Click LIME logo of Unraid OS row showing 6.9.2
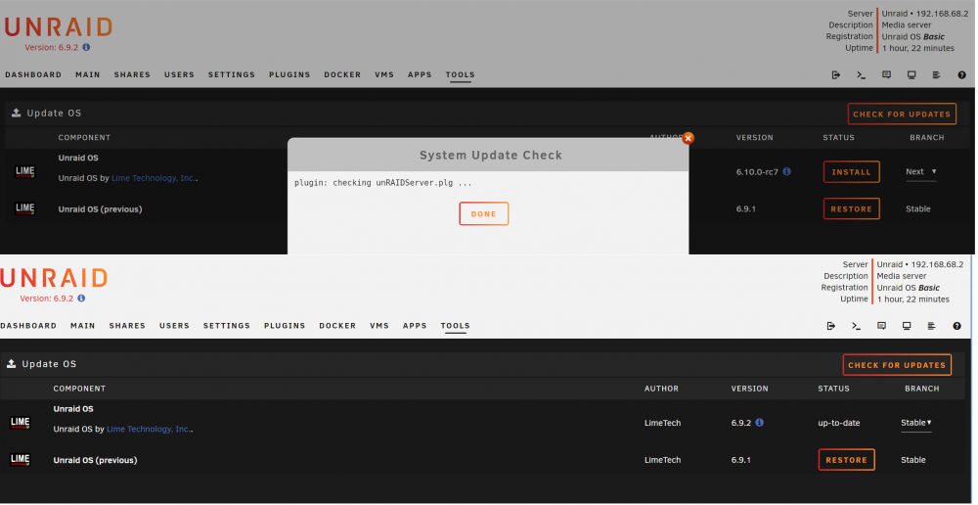 (20, 423)
